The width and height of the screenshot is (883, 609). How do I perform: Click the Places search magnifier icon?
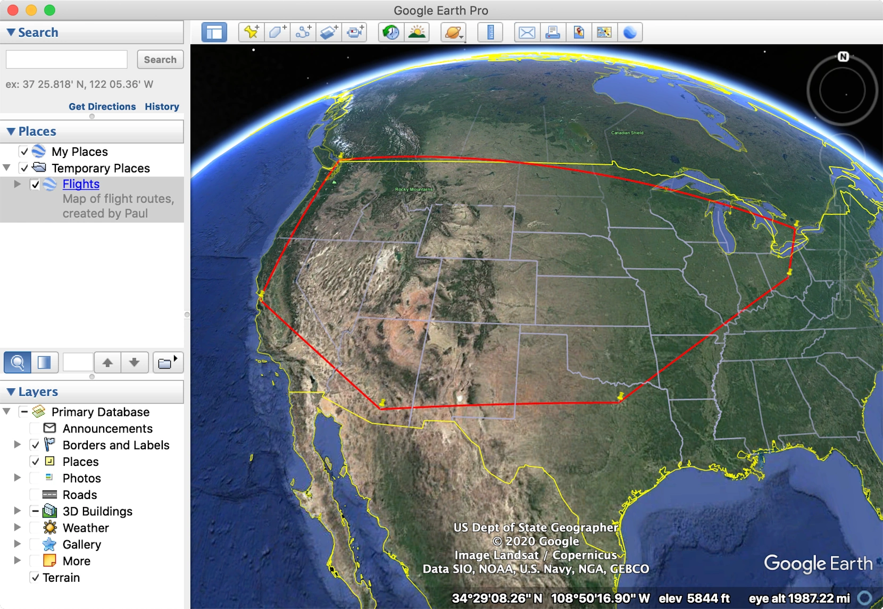(18, 363)
